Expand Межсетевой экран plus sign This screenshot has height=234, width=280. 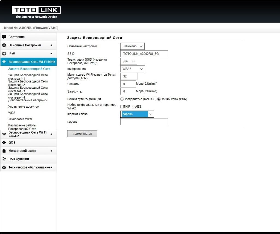click(x=51, y=151)
